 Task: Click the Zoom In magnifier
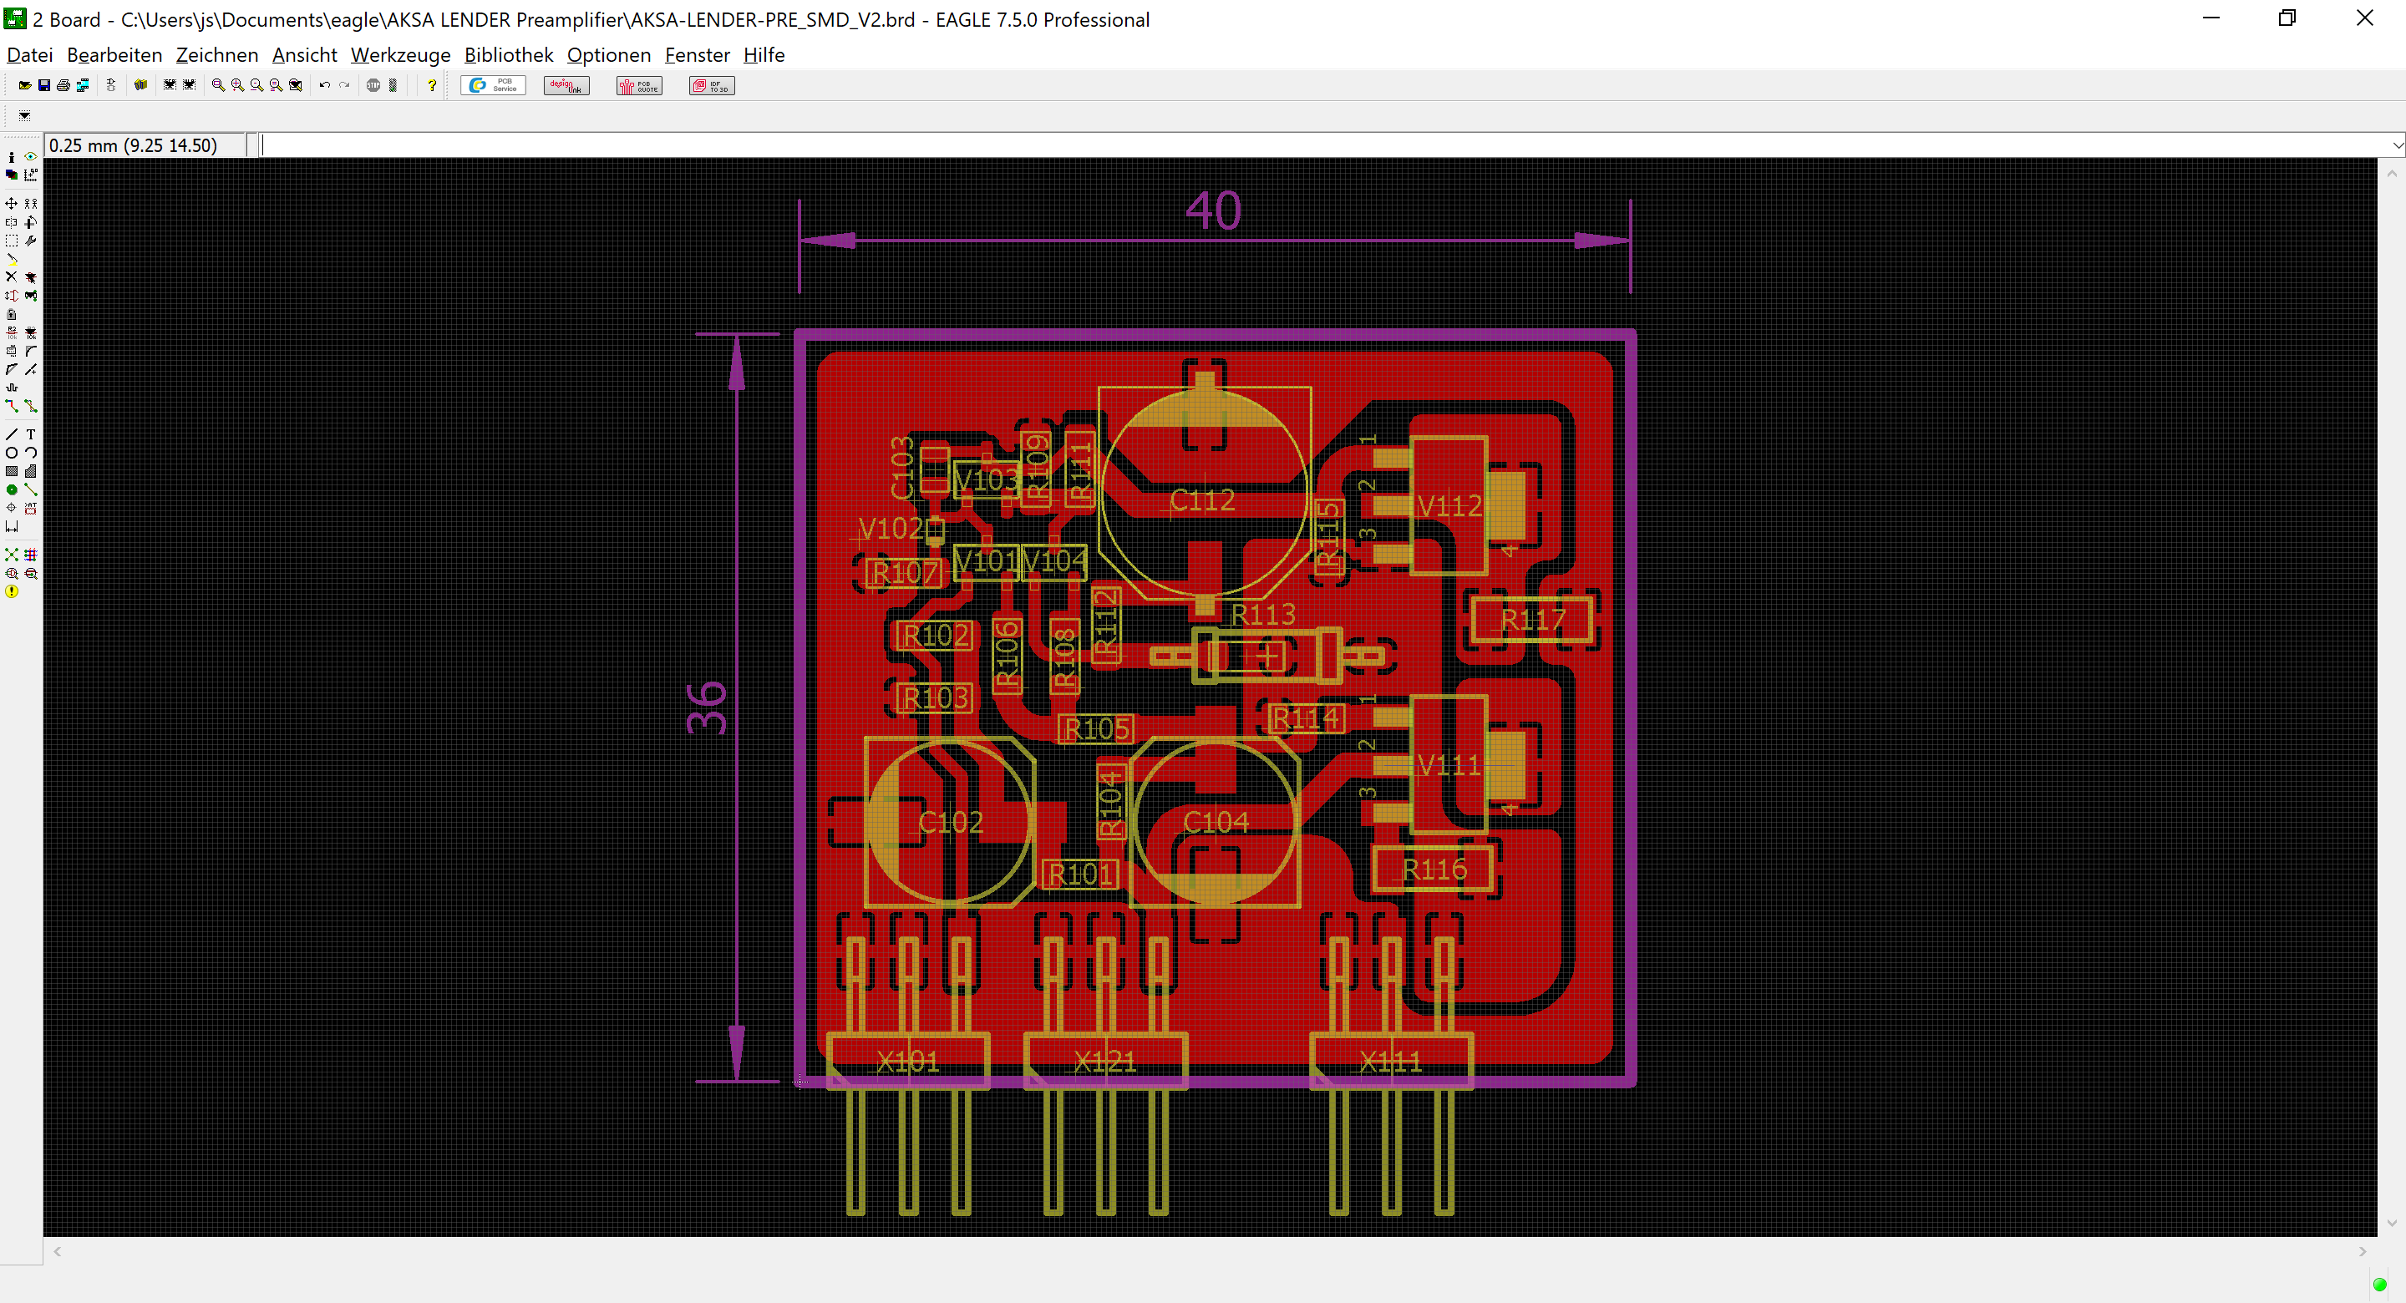[237, 85]
